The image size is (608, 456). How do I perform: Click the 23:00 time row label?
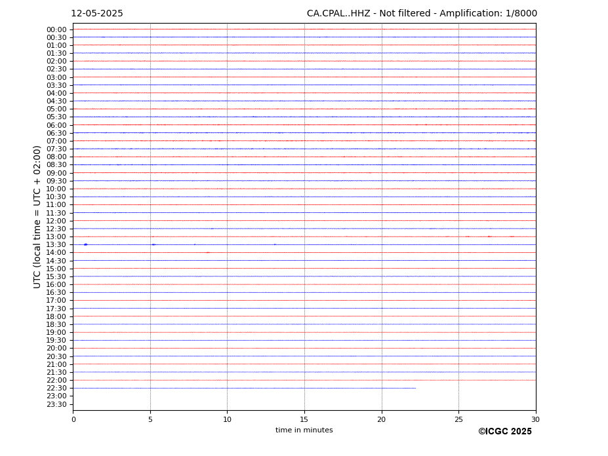tap(56, 396)
